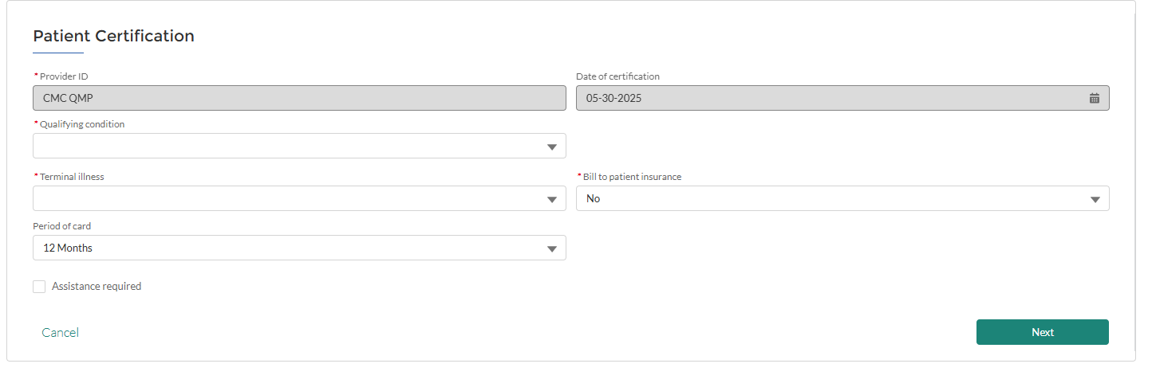Image resolution: width=1152 pixels, height=391 pixels.
Task: Change the '12 Months' period selection
Action: (299, 248)
